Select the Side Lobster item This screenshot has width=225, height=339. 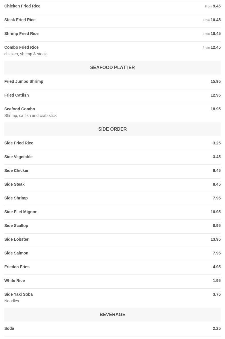pos(17,239)
